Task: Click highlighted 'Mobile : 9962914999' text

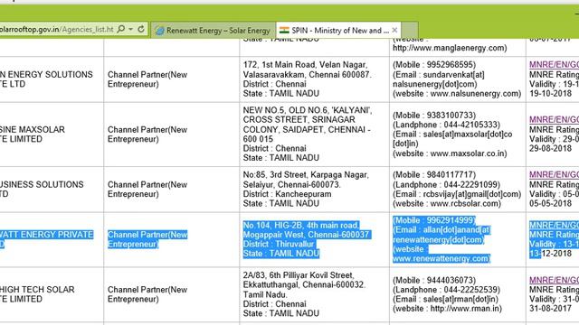Action: coord(434,220)
